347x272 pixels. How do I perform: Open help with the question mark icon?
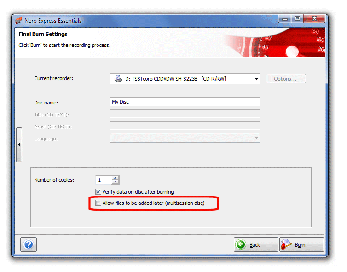[x=29, y=244]
